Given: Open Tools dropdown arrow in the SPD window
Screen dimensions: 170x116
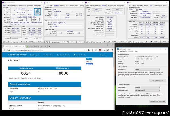Looking at the screenshot, I should [x=151, y=42].
